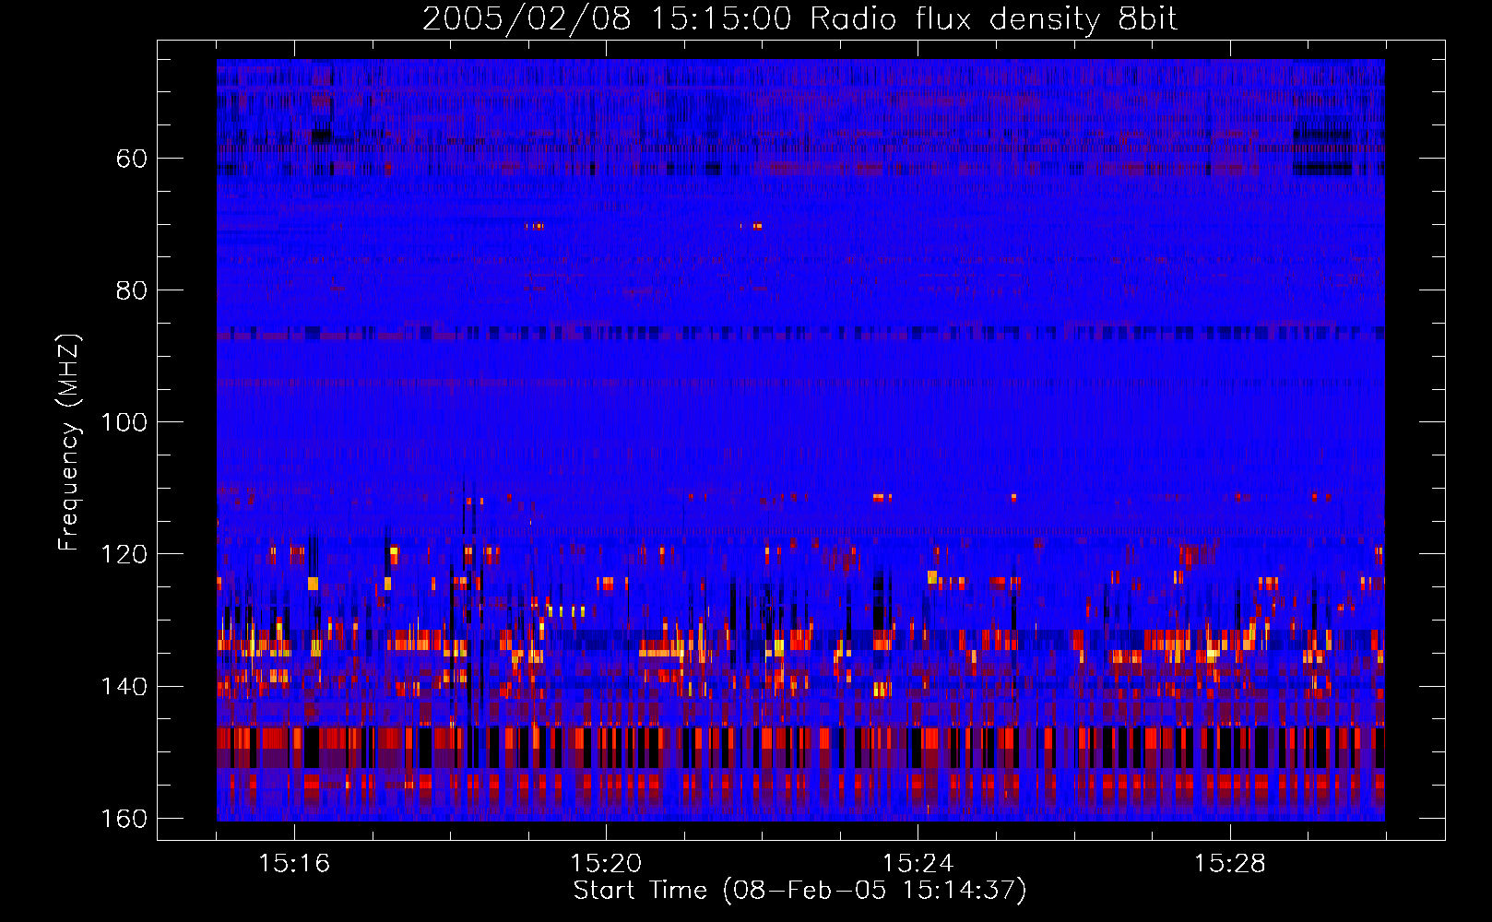Click the 100 frequency tick label

point(124,422)
